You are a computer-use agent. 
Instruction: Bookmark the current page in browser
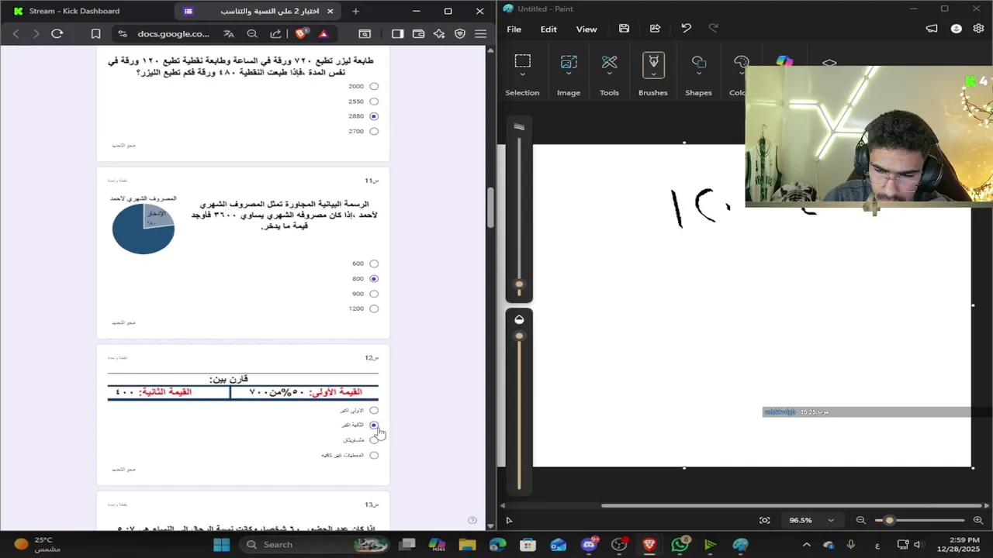coord(95,33)
